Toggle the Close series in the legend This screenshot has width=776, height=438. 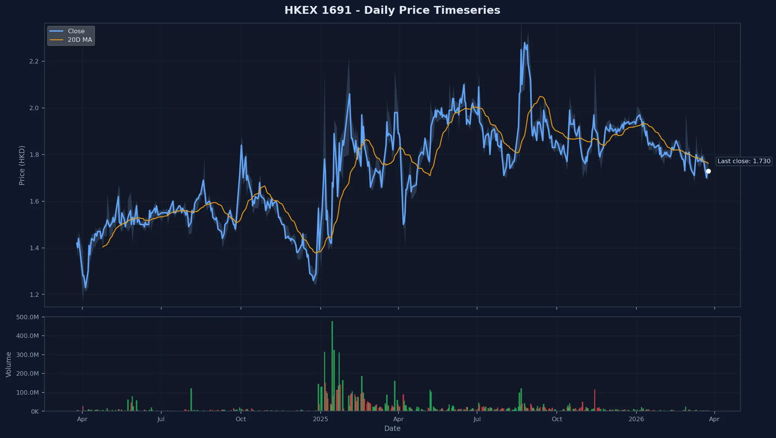tap(76, 31)
